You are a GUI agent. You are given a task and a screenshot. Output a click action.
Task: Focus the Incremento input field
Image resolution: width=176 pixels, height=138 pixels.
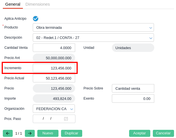54,68
